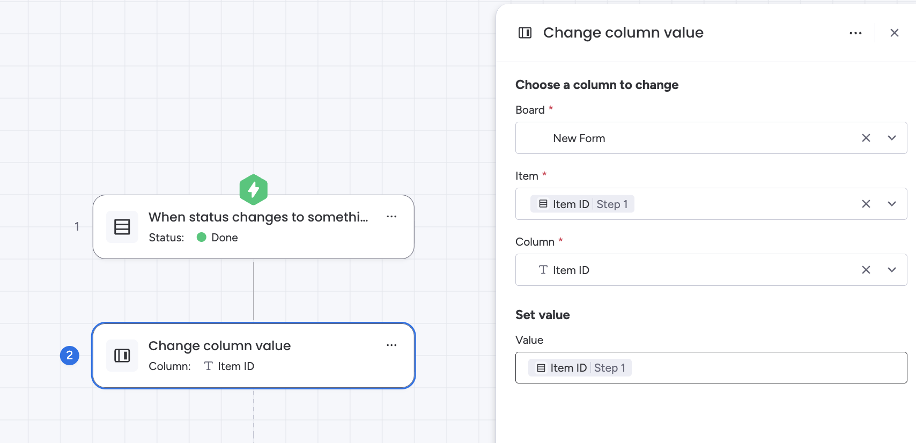The image size is (916, 443).
Task: Expand the Column dropdown chevron
Action: [892, 270]
